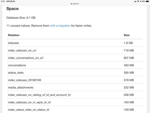Click the 163 MB size value
Screen dimensions: 150x113
[129, 102]
